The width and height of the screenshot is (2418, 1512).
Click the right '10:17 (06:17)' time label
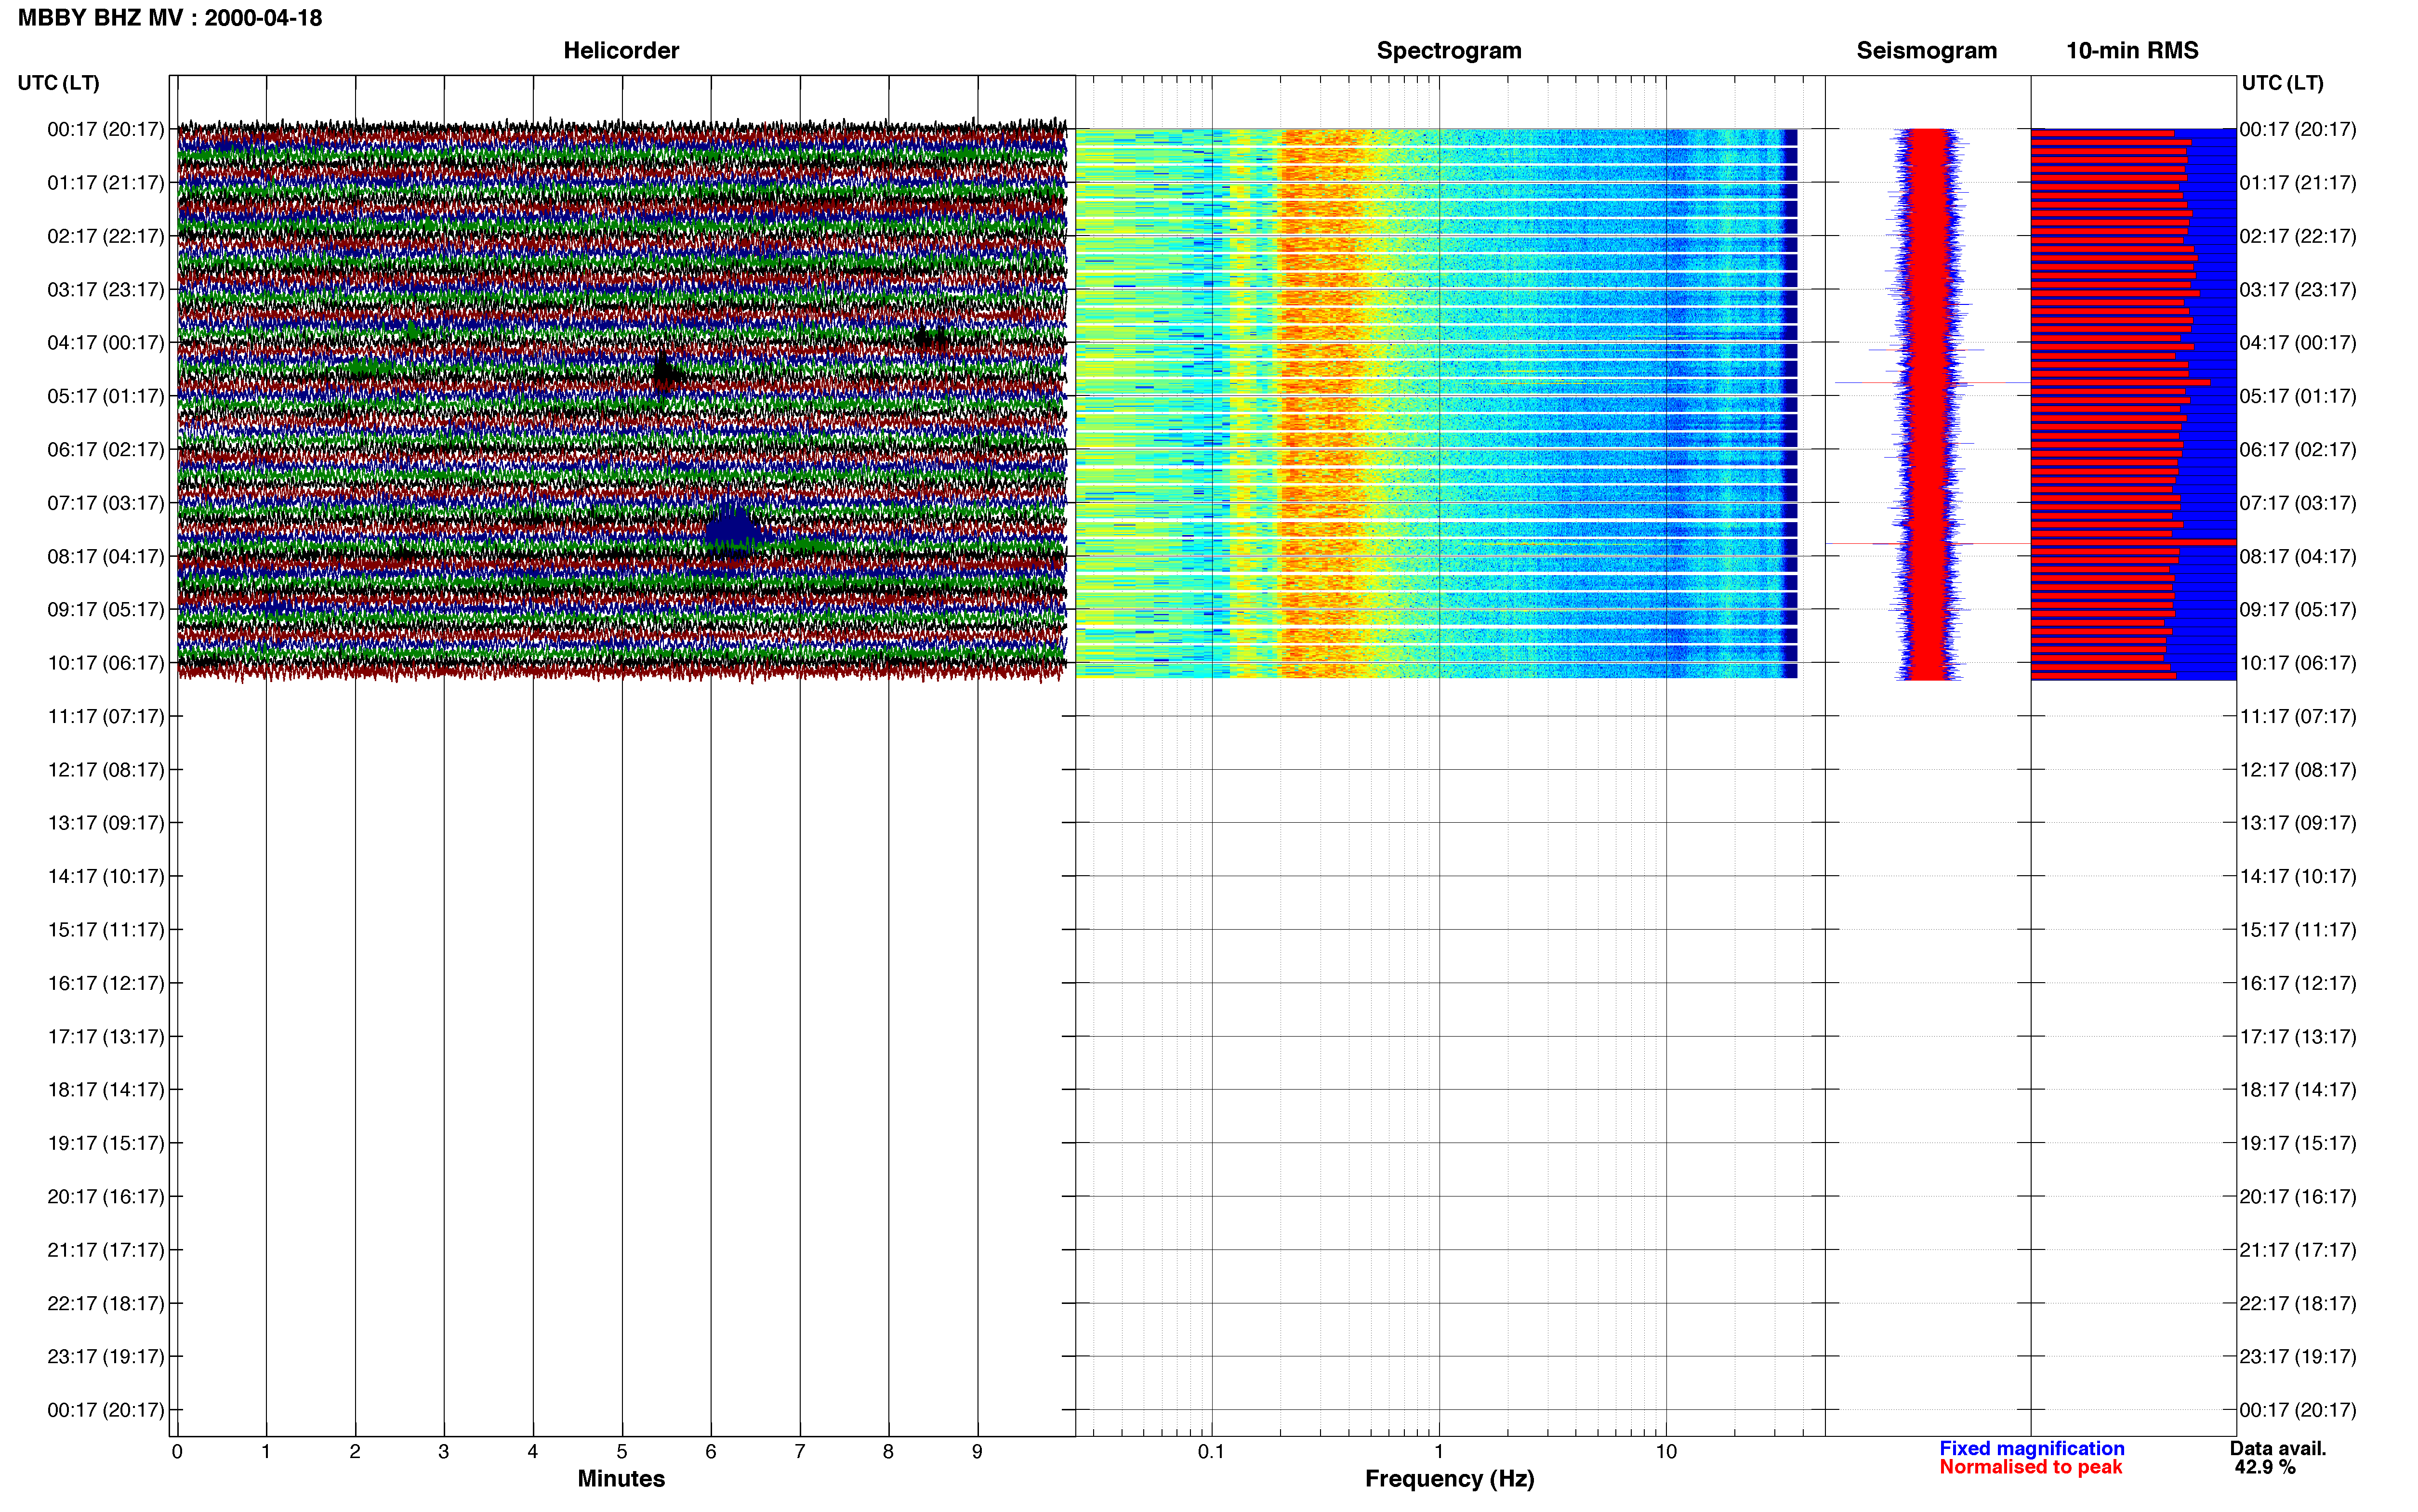click(2298, 663)
